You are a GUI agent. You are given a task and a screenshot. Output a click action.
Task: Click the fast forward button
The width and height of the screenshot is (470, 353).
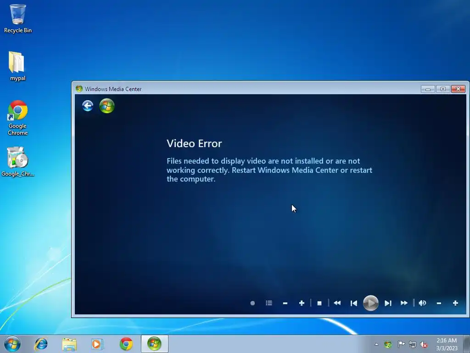point(404,303)
